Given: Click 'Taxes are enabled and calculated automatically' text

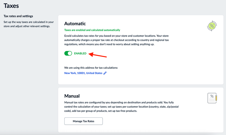Looking at the screenshot, I should point(92,30).
